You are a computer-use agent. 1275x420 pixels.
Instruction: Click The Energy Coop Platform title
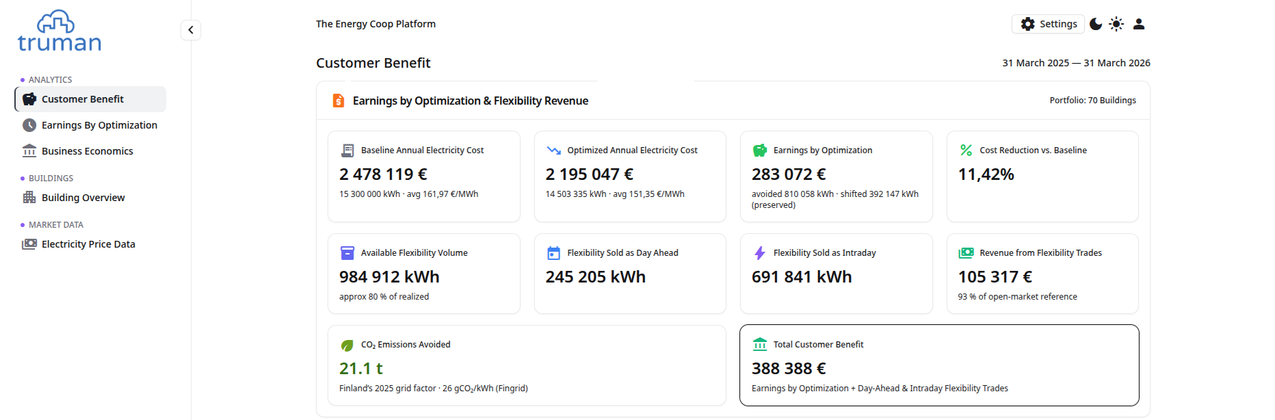pyautogui.click(x=376, y=24)
